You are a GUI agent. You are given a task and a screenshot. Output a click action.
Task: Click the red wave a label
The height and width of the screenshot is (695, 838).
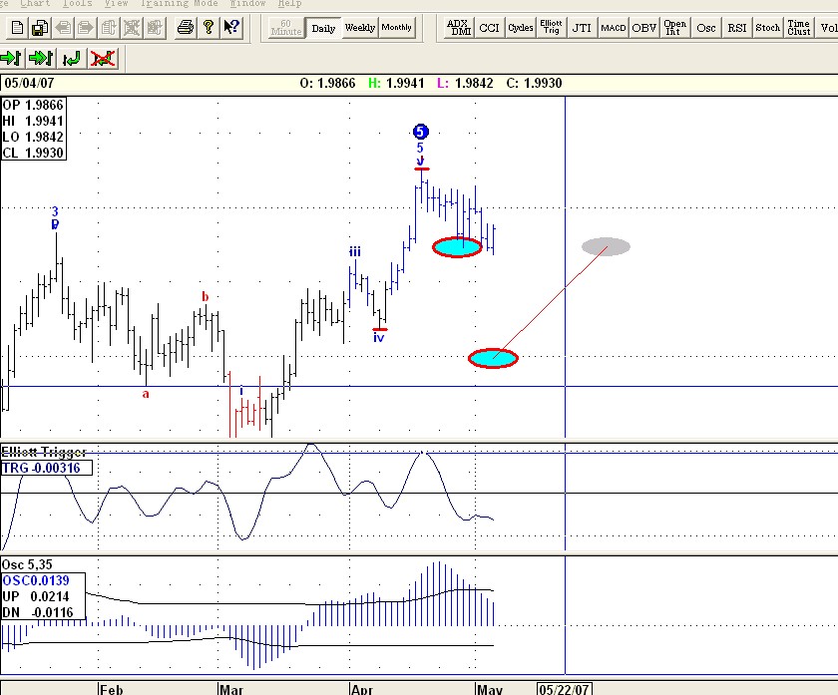tap(146, 394)
